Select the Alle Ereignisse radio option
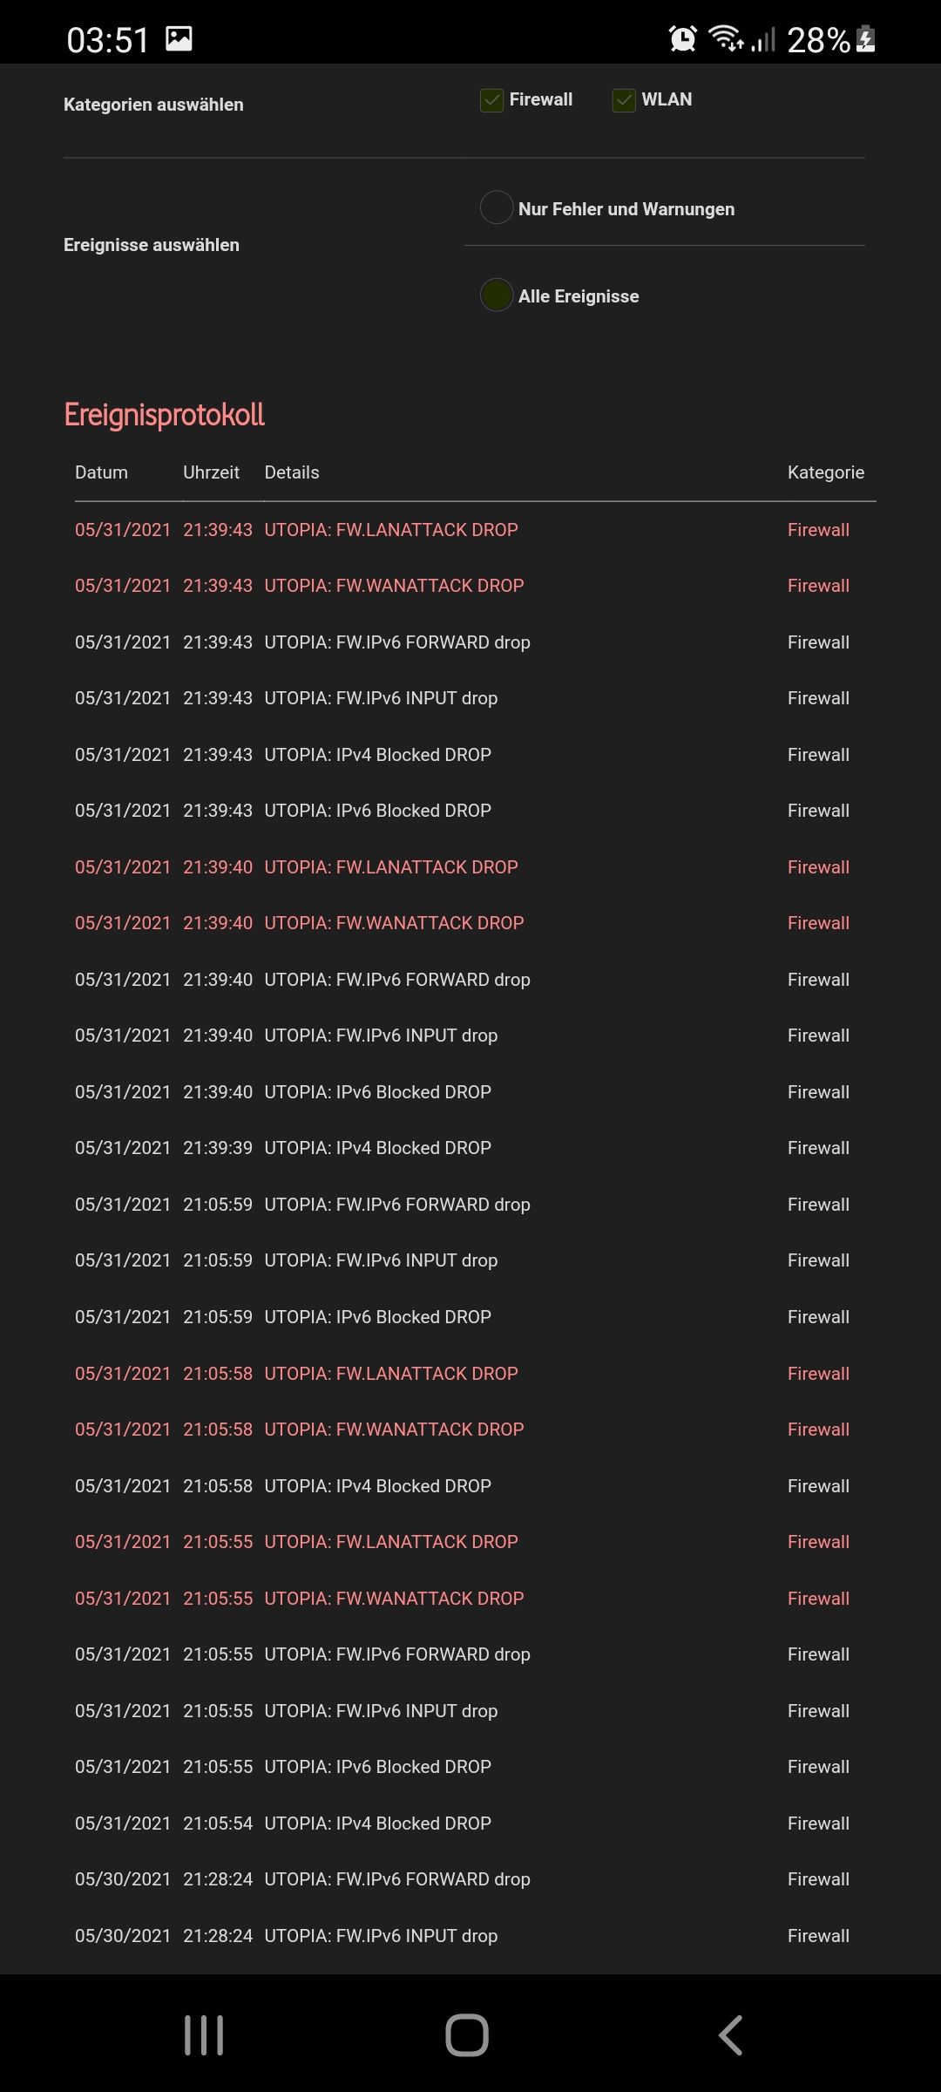 click(497, 295)
